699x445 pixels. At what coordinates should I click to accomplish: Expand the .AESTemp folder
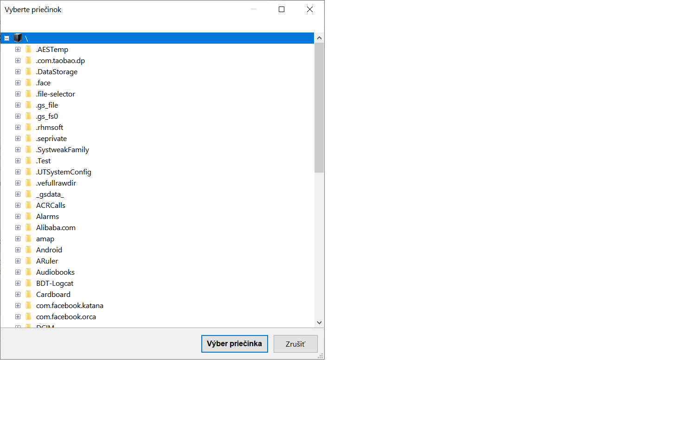pos(18,49)
